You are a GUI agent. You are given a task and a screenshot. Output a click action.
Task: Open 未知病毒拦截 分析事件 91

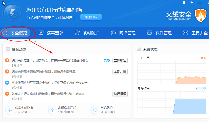66,112
